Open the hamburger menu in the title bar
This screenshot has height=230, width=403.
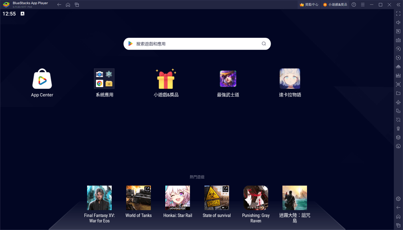click(363, 5)
